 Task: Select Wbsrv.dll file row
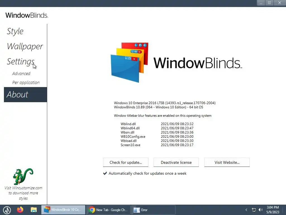(157, 132)
